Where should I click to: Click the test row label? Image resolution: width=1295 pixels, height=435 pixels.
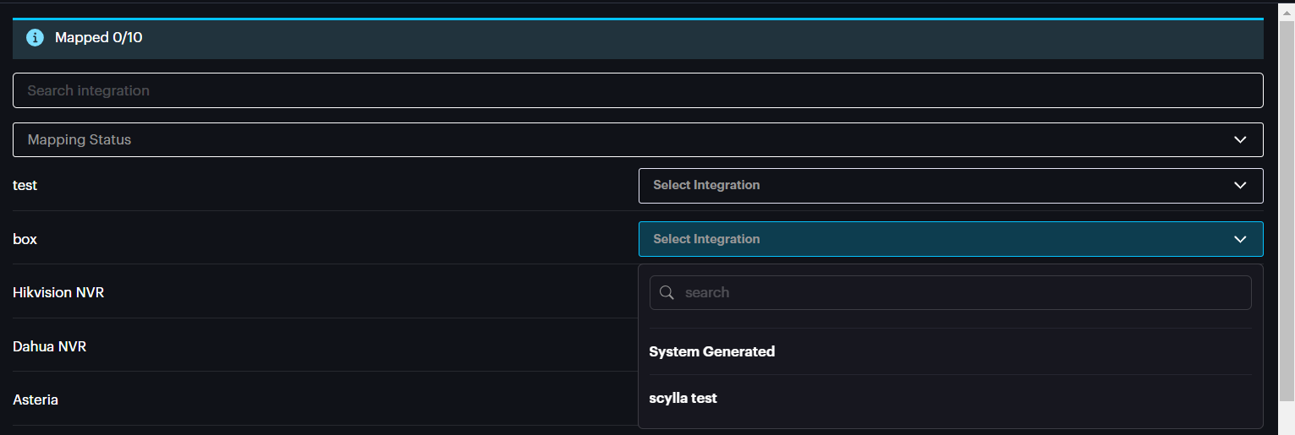(x=25, y=185)
